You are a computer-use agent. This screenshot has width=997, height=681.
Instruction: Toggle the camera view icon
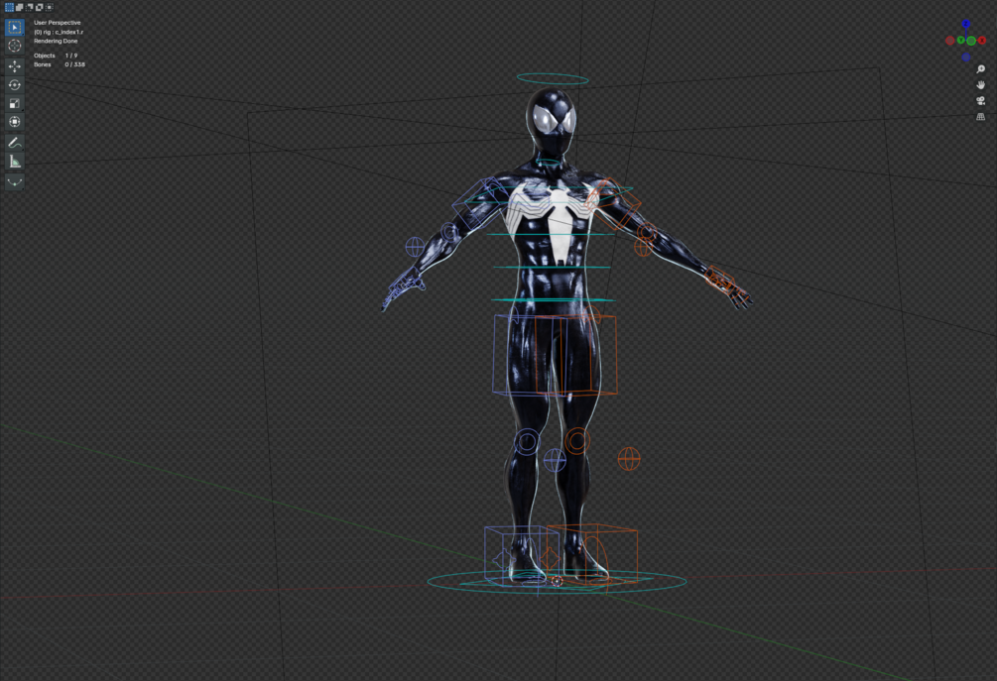[x=980, y=101]
